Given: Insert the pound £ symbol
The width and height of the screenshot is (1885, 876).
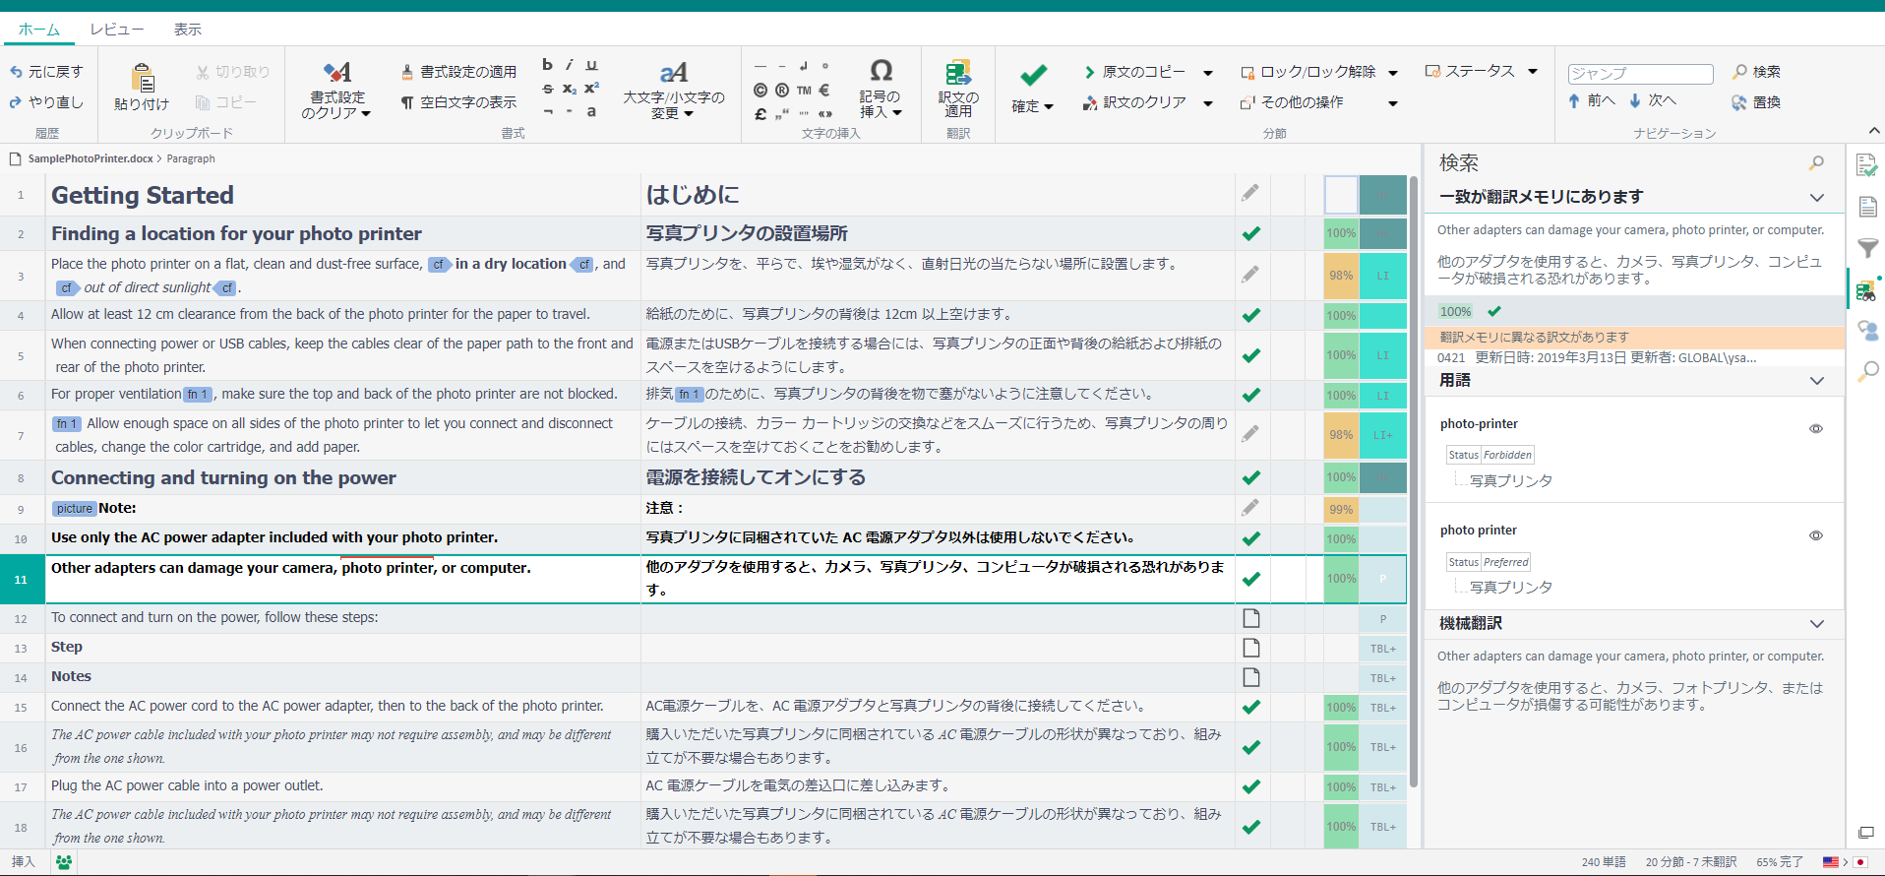Looking at the screenshot, I should pyautogui.click(x=760, y=113).
